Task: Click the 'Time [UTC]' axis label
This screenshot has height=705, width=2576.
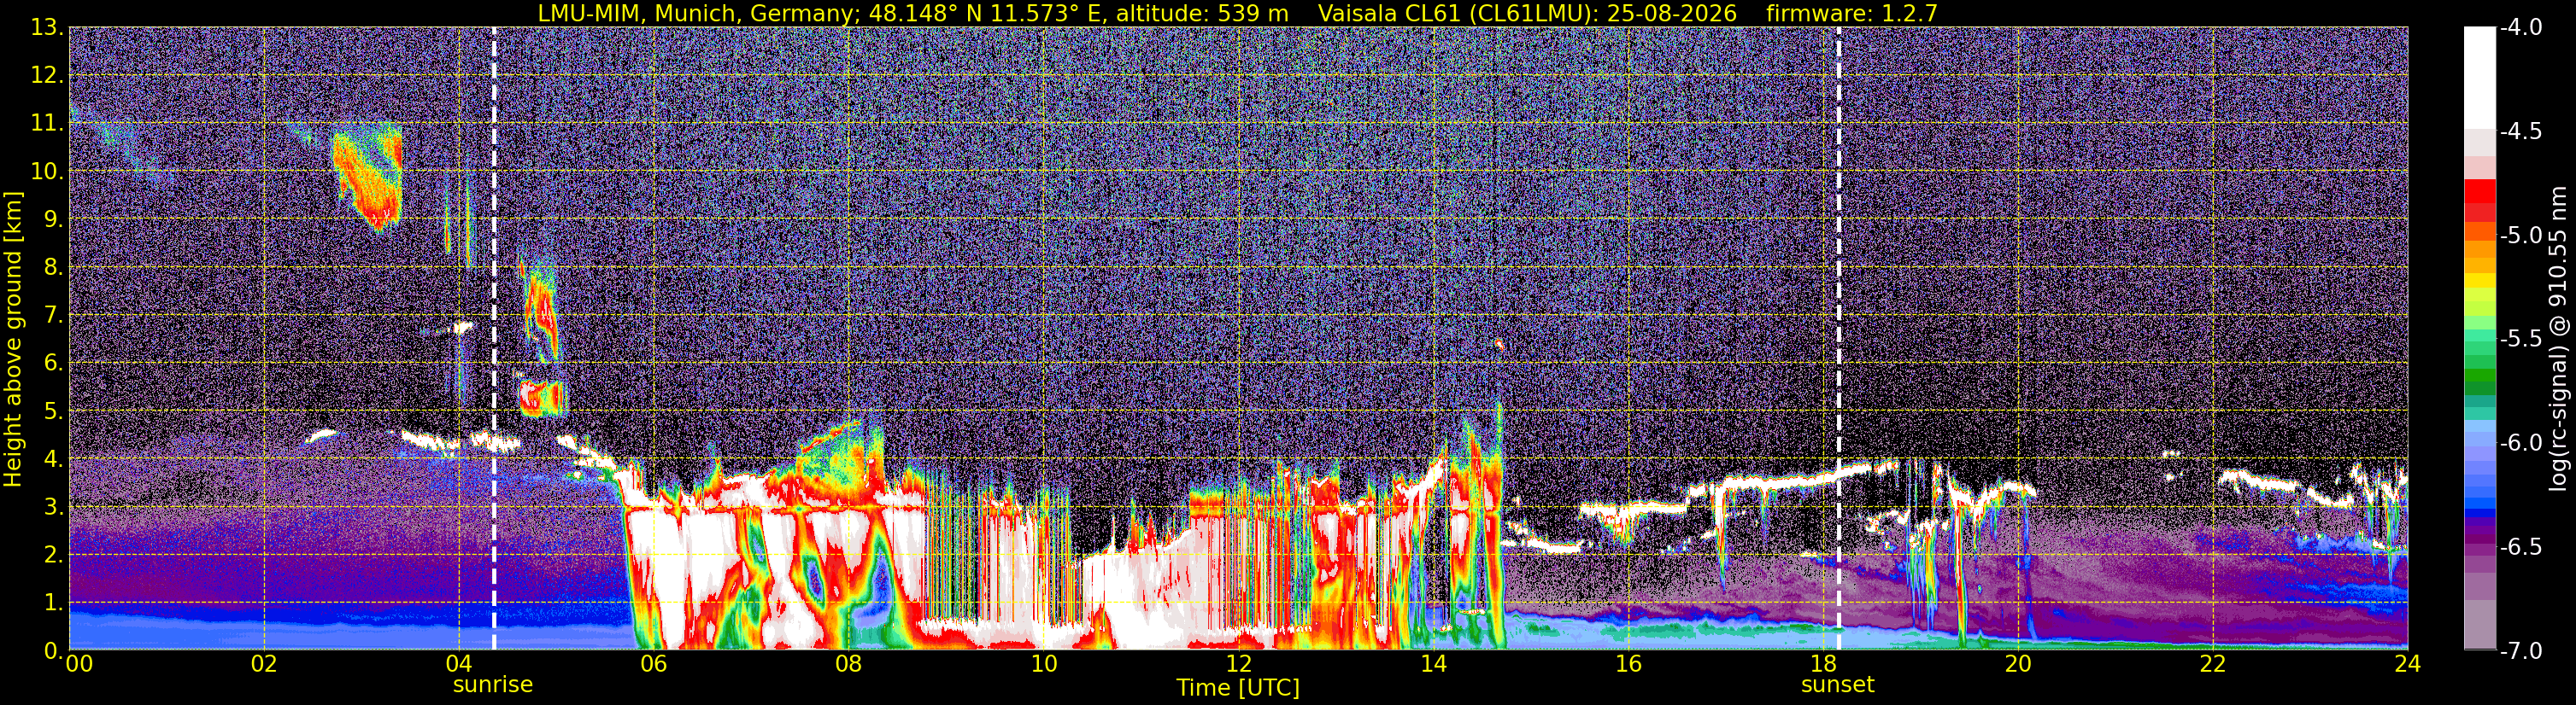Action: [x=1238, y=688]
